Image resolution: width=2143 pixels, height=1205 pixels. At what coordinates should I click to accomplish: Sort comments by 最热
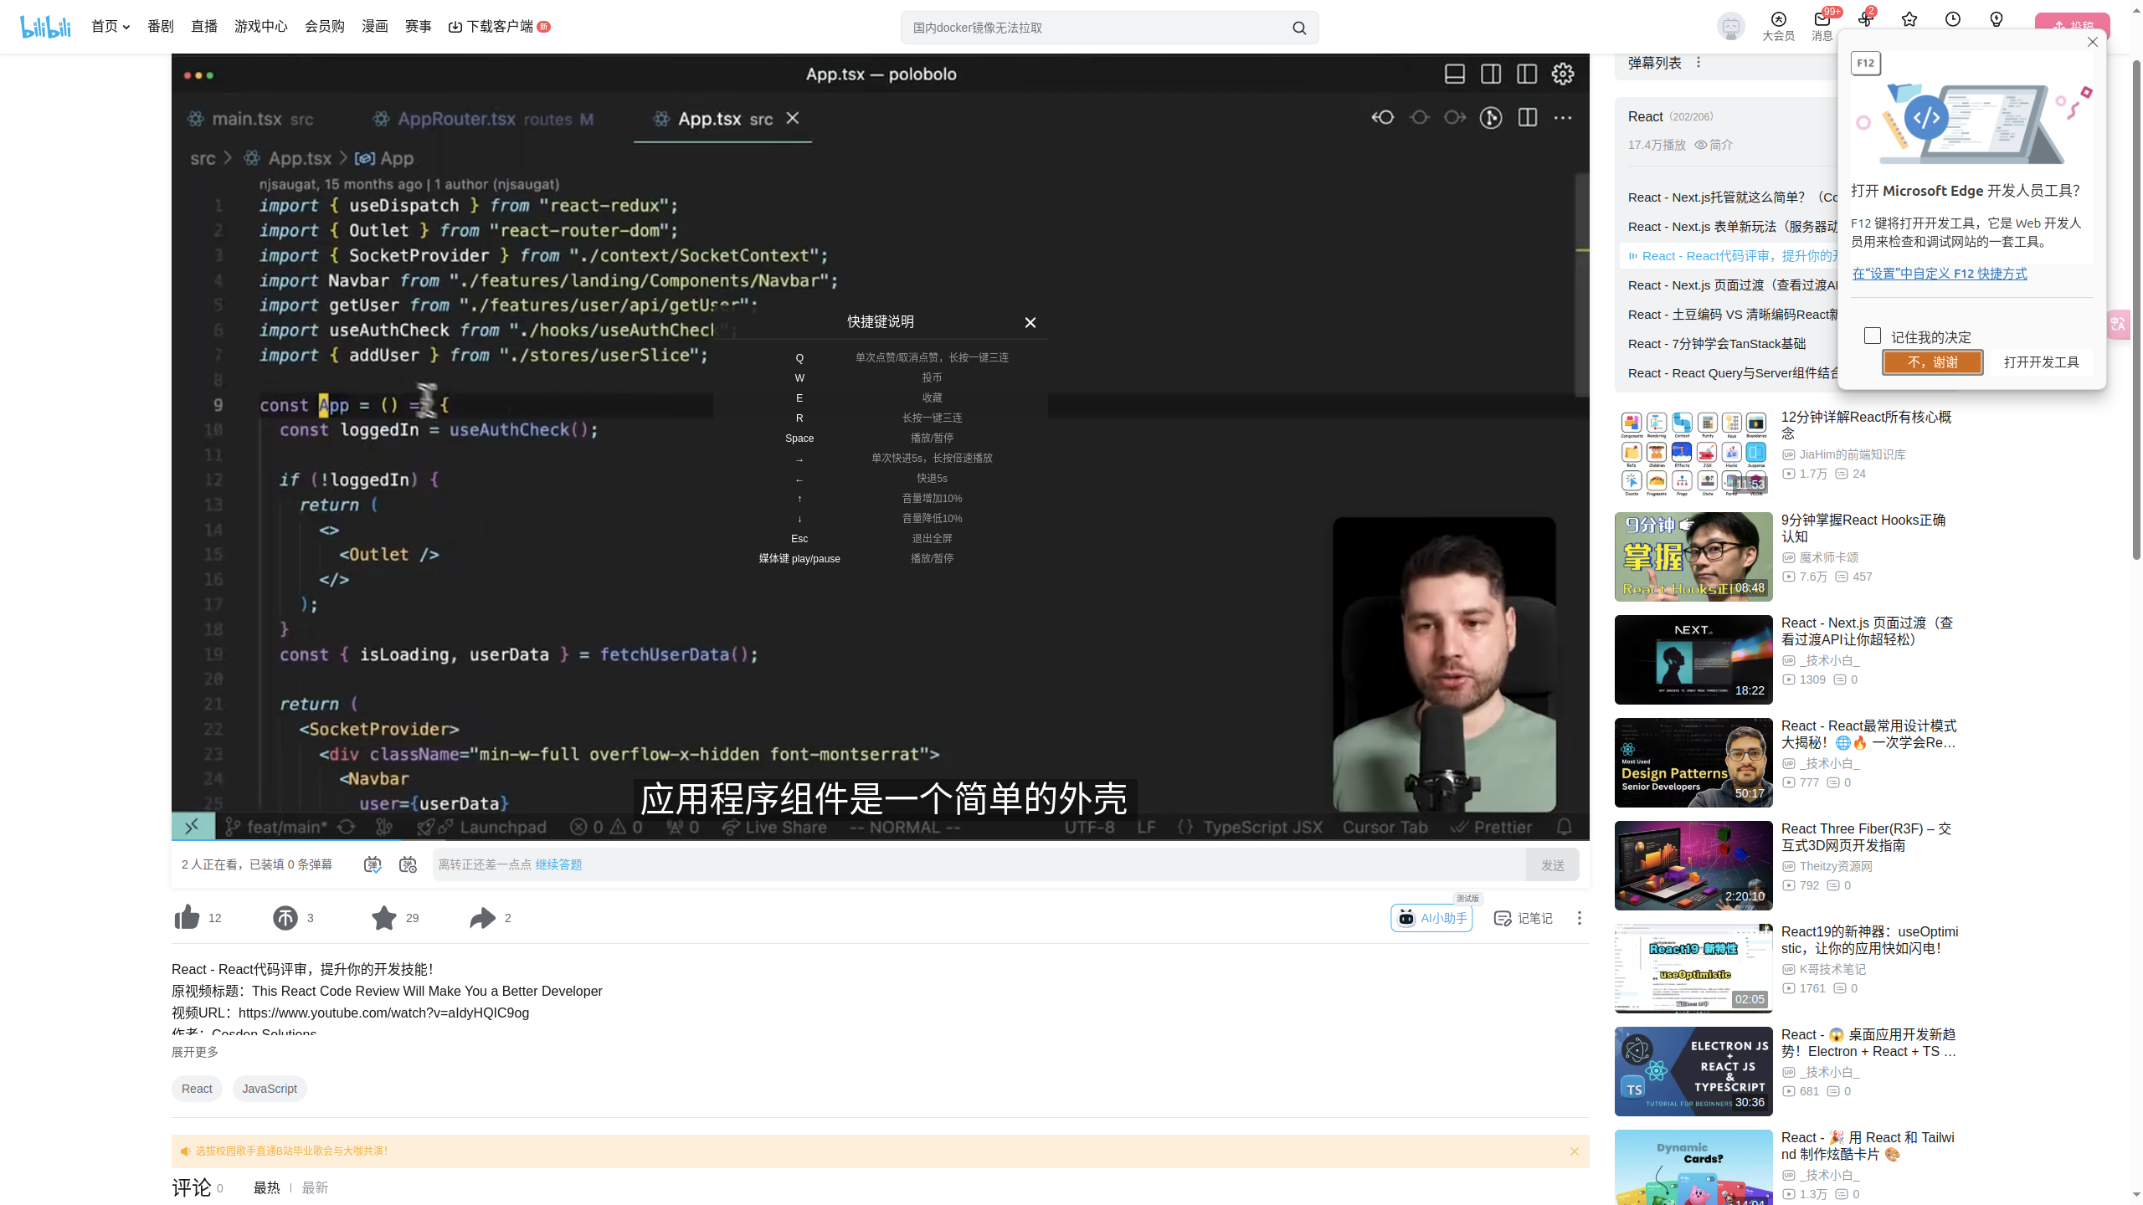point(267,1188)
